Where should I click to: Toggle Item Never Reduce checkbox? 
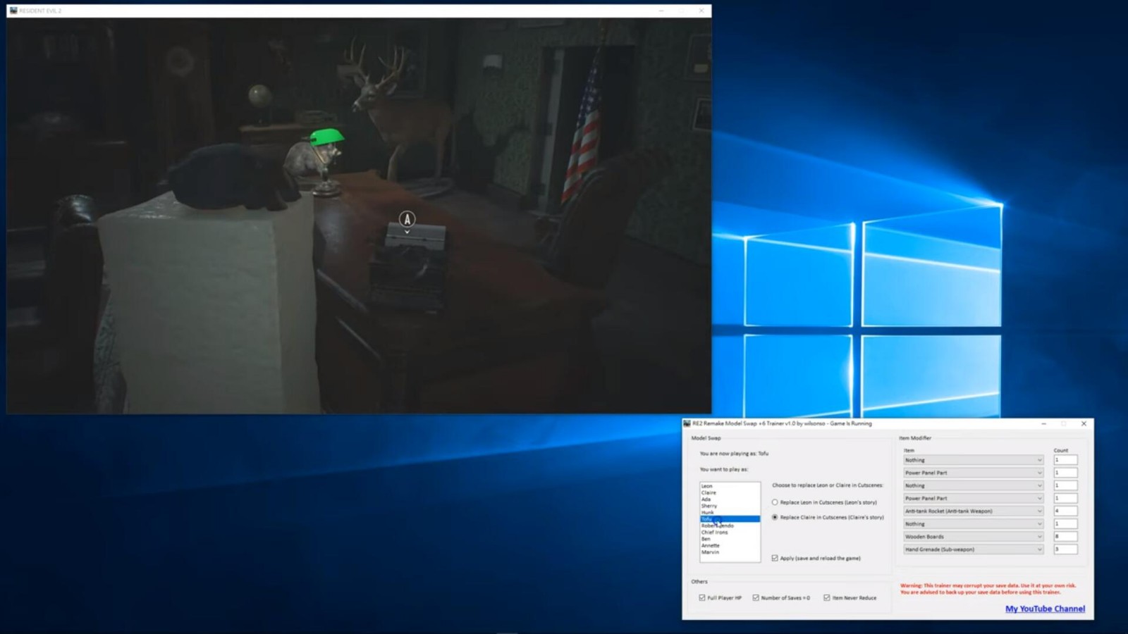827,597
